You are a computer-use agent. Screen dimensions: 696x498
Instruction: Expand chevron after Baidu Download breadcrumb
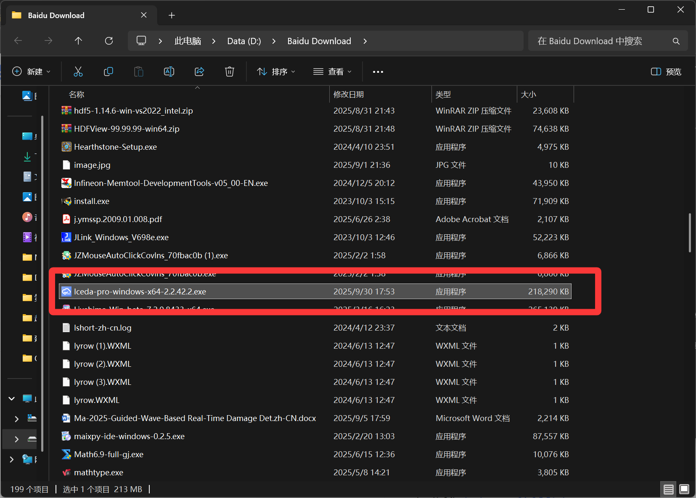coord(365,41)
